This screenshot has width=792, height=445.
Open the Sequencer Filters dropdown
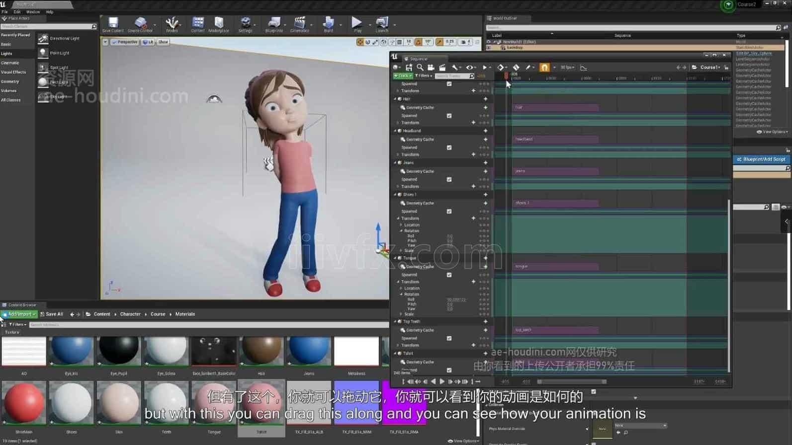click(x=424, y=76)
